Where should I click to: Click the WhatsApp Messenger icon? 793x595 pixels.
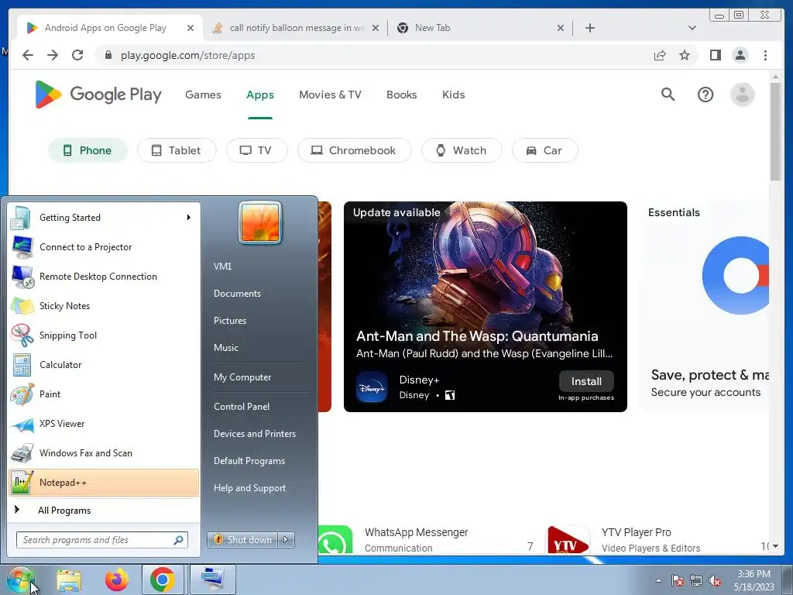click(335, 540)
